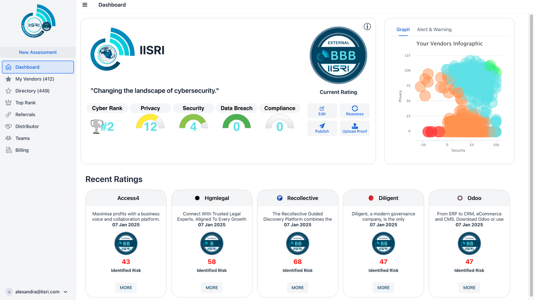This screenshot has height=300, width=534.
Task: Click the Dashboard home icon
Action: [8, 67]
